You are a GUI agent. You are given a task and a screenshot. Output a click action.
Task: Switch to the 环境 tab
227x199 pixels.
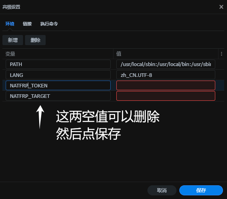10,24
